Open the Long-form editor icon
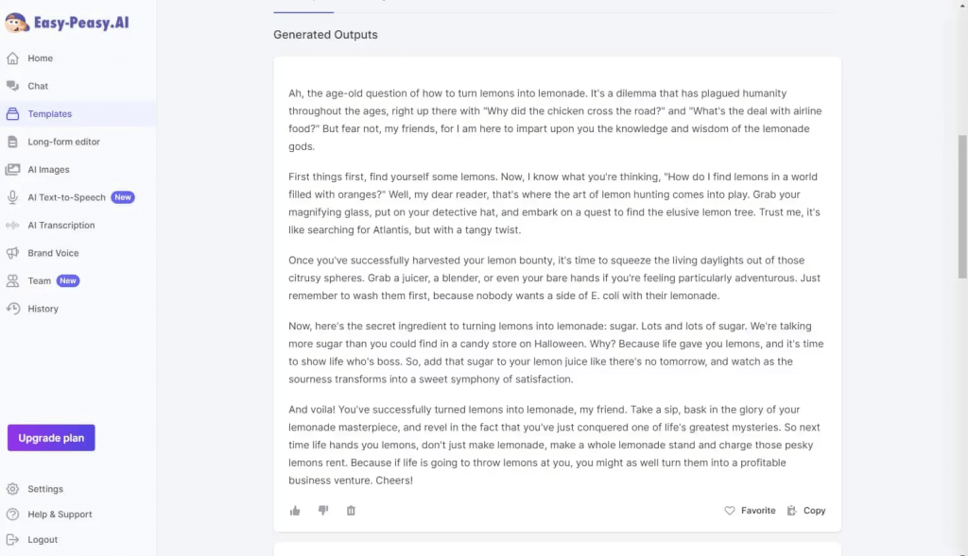This screenshot has width=968, height=556. 13,141
